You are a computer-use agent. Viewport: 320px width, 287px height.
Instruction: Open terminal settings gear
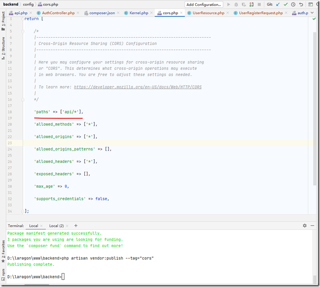pos(305,225)
